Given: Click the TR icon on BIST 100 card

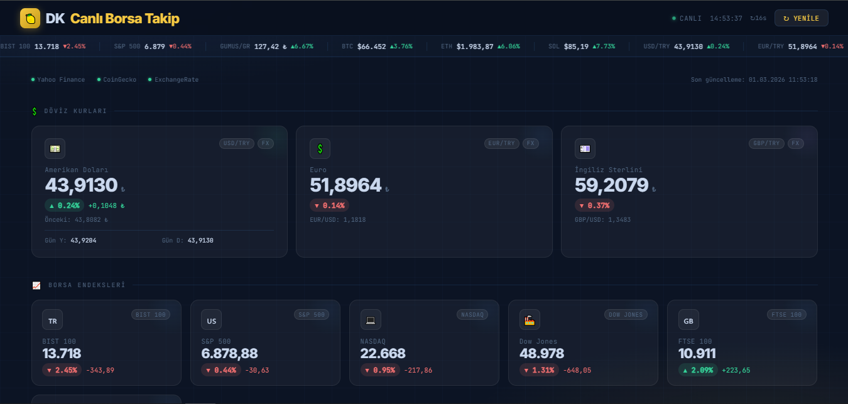Looking at the screenshot, I should [x=52, y=320].
